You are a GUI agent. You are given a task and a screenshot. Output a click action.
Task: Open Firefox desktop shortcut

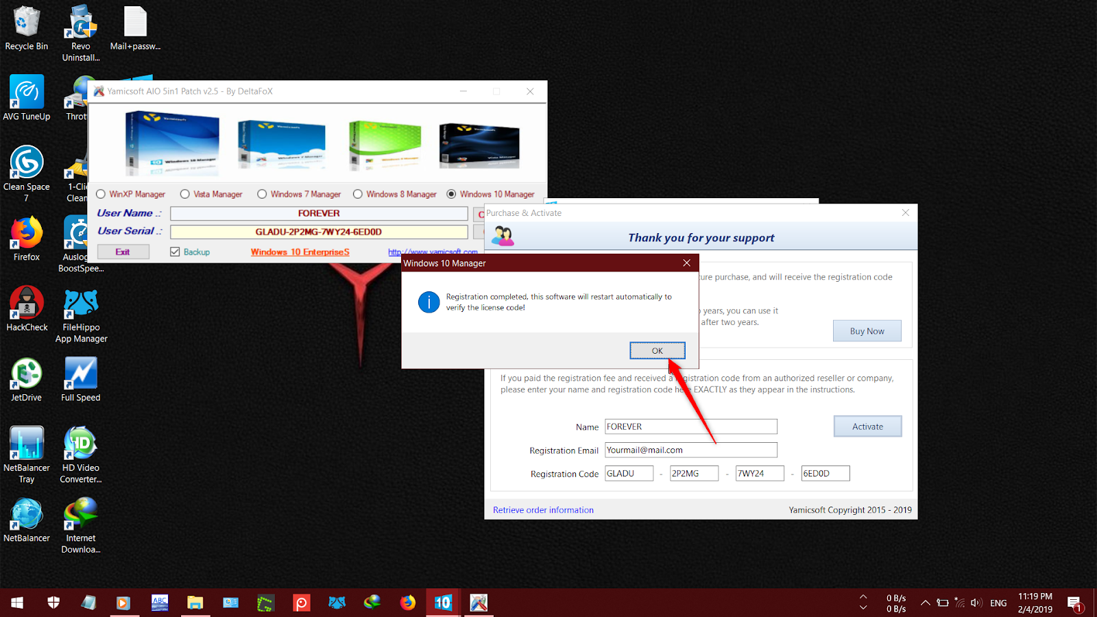coord(27,239)
